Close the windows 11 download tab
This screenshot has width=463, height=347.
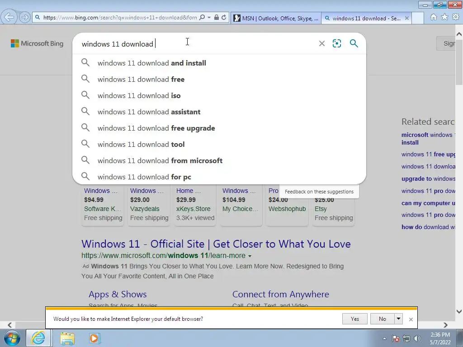[x=407, y=18]
